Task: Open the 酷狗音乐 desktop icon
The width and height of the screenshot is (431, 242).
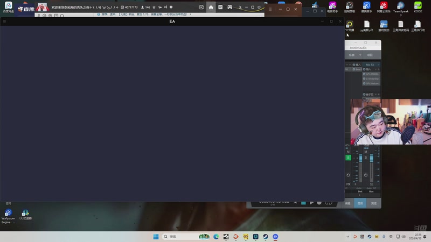Action: (367, 7)
